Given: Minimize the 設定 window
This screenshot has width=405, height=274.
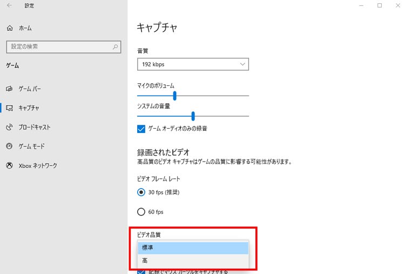Looking at the screenshot, I should [x=361, y=5].
